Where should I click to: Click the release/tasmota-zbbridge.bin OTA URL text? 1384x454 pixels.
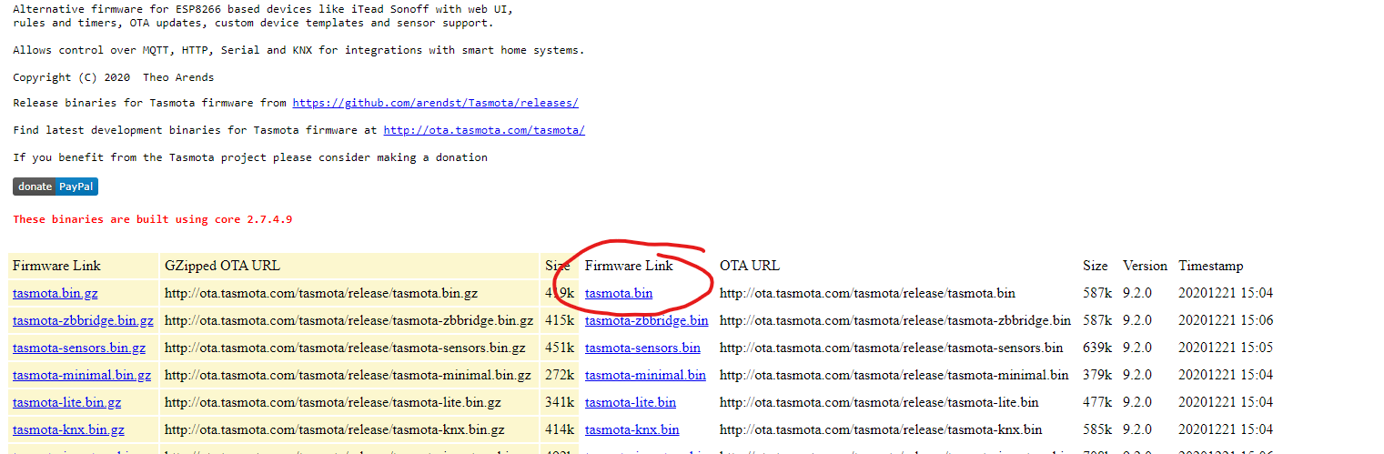[895, 320]
